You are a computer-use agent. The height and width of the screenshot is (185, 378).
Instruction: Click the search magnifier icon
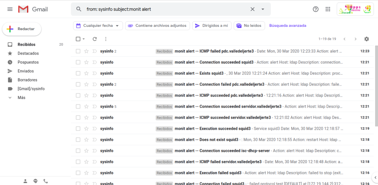click(79, 9)
